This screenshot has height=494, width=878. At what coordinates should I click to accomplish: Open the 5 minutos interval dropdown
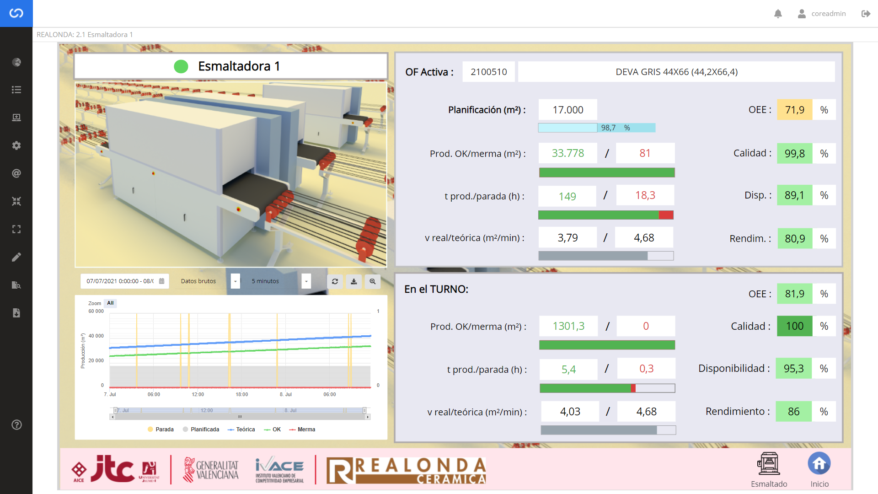coord(306,281)
